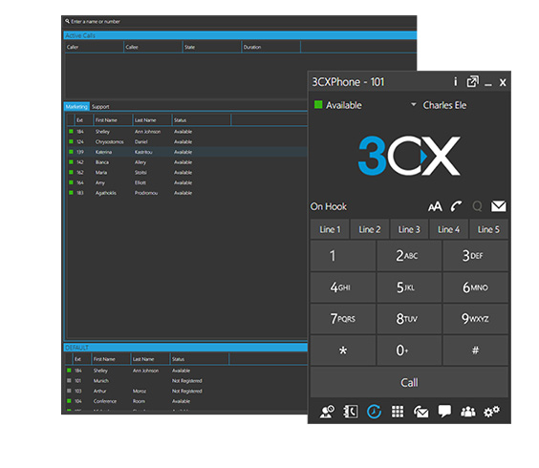The height and width of the screenshot is (468, 539).
Task: Select the Katerina row, extension 139
Action: click(x=187, y=152)
